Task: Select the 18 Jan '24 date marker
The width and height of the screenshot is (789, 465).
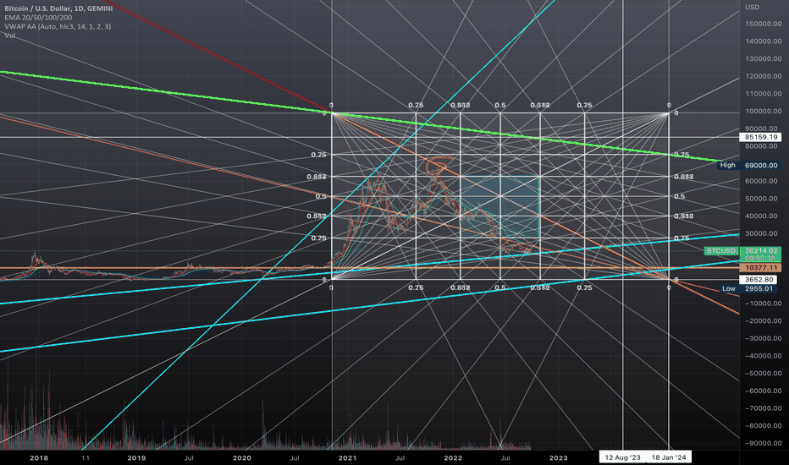Action: pyautogui.click(x=669, y=457)
